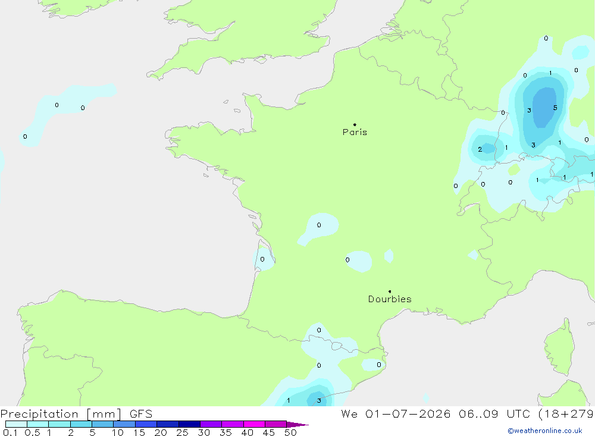Pick the 10–15 mm blue legend swatch
This screenshot has height=436, width=595.
coord(124,424)
